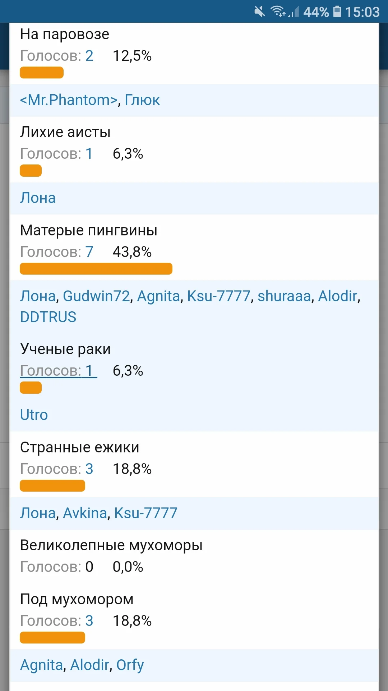Image resolution: width=388 pixels, height=691 pixels.
Task: Open Orfy voter profile
Action: 130,665
